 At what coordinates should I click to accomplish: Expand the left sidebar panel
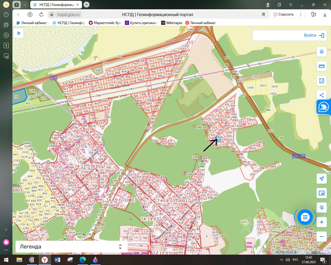[19, 33]
